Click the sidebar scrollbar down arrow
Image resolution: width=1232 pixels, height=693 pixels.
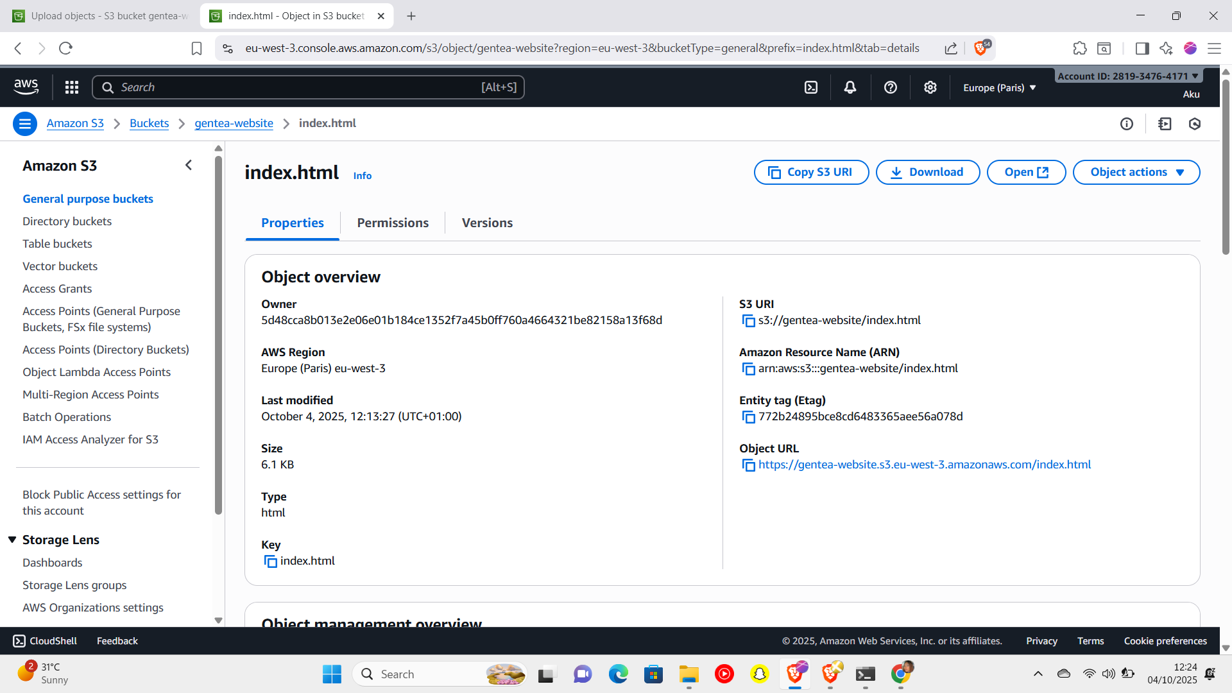point(218,620)
